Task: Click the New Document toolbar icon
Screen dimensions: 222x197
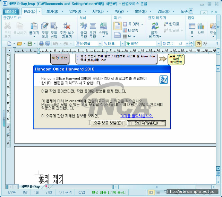Action: tap(9, 44)
